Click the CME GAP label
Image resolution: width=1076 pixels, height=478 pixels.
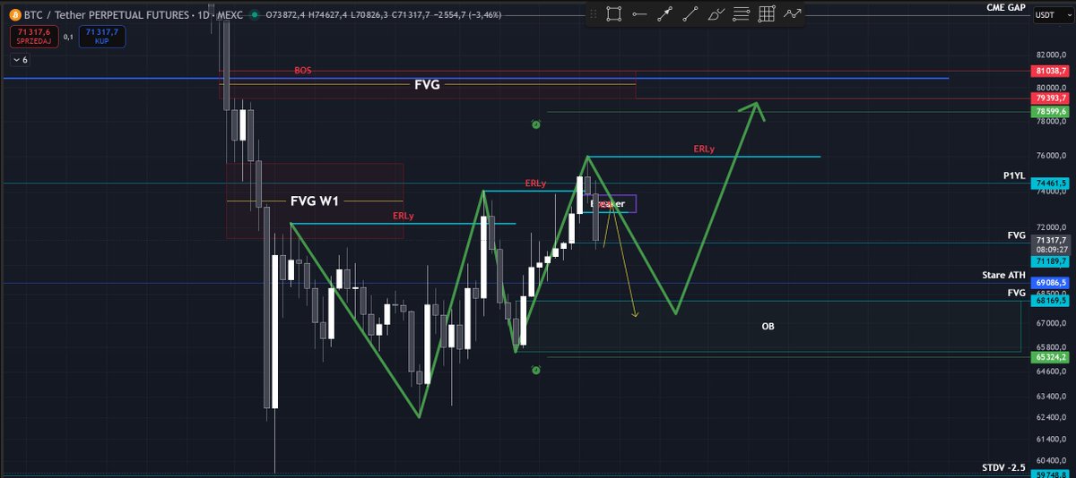[x=1004, y=6]
